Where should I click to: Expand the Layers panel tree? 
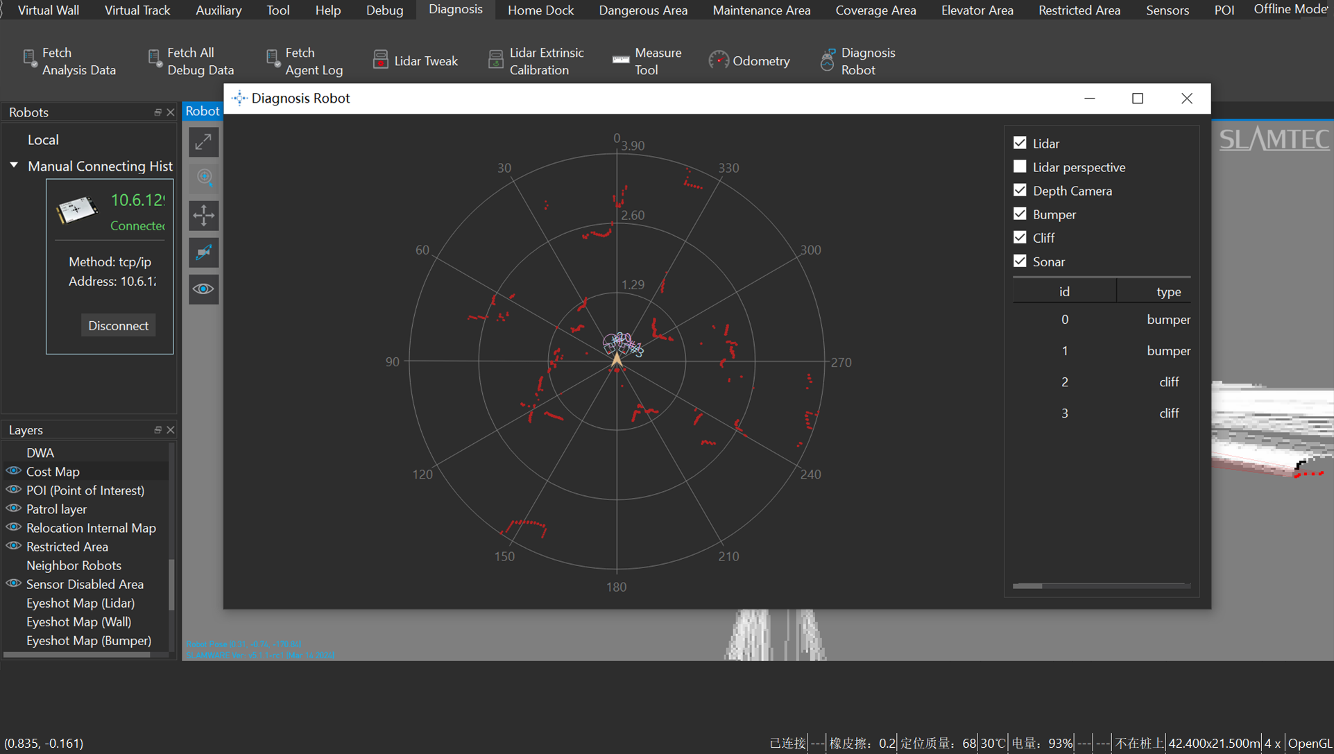click(158, 429)
